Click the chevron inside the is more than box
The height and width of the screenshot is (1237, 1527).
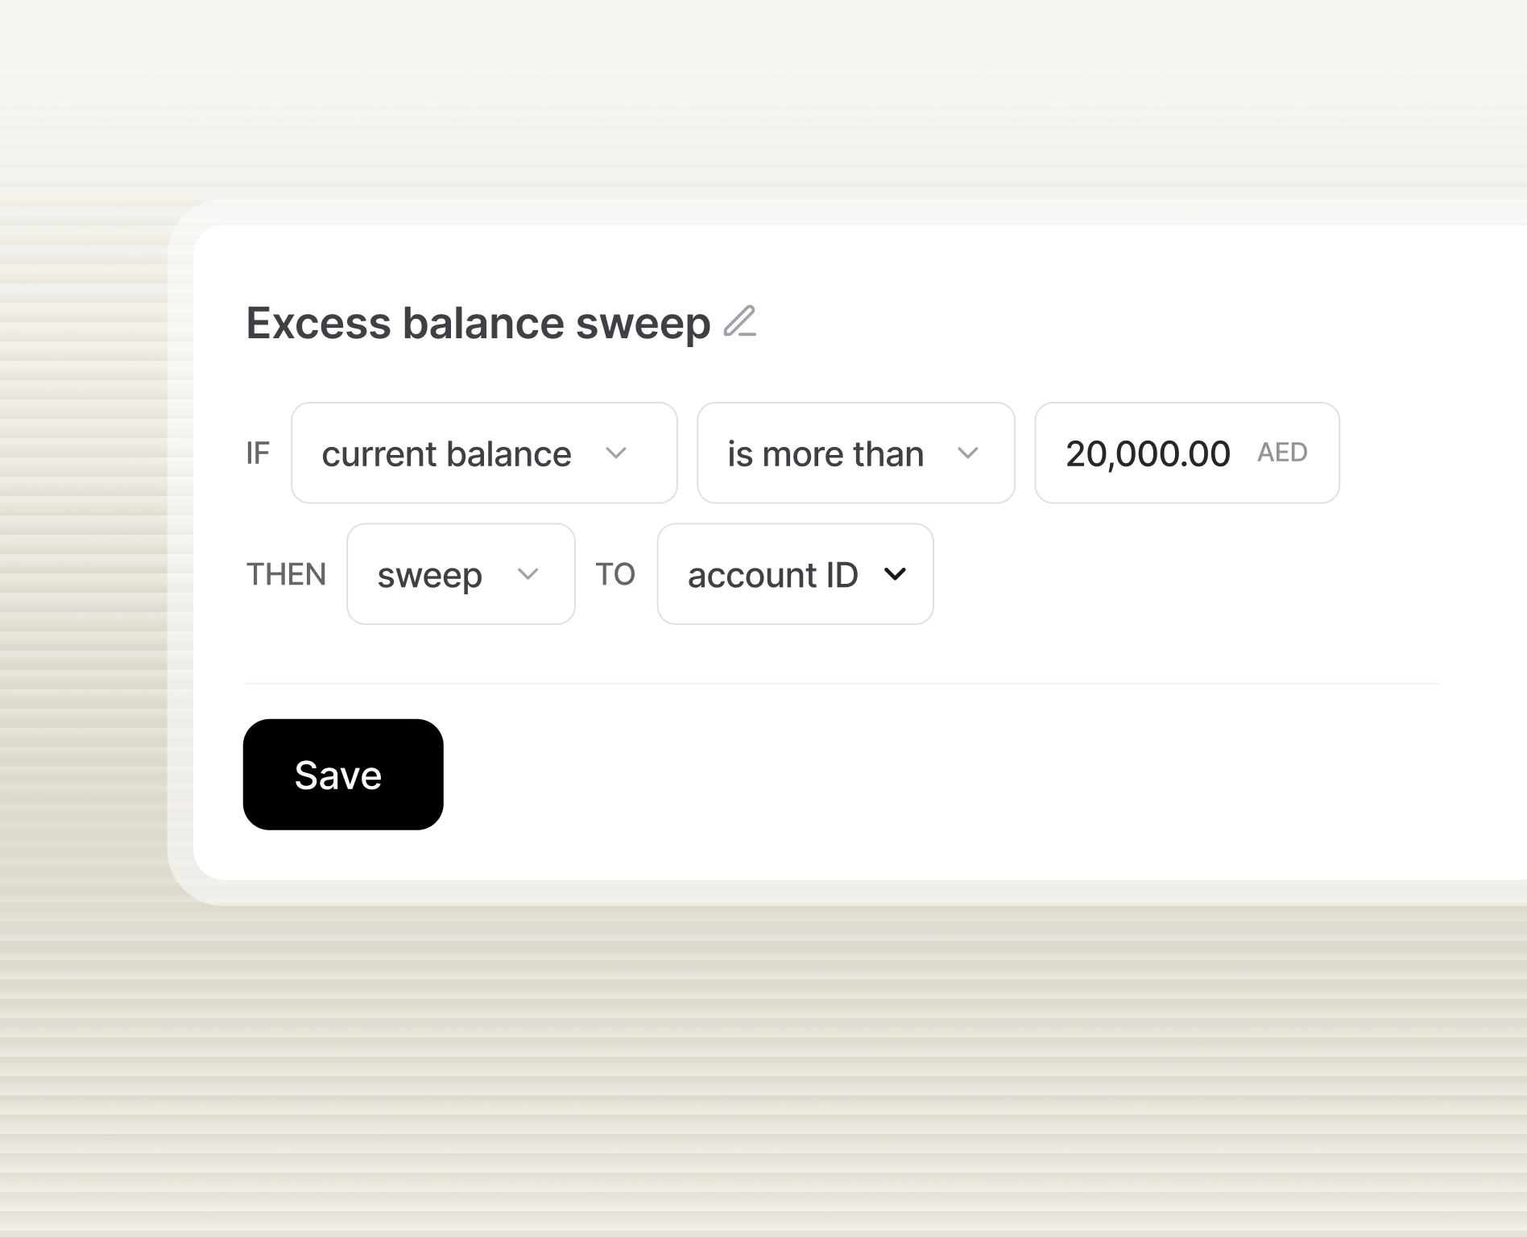tap(970, 453)
